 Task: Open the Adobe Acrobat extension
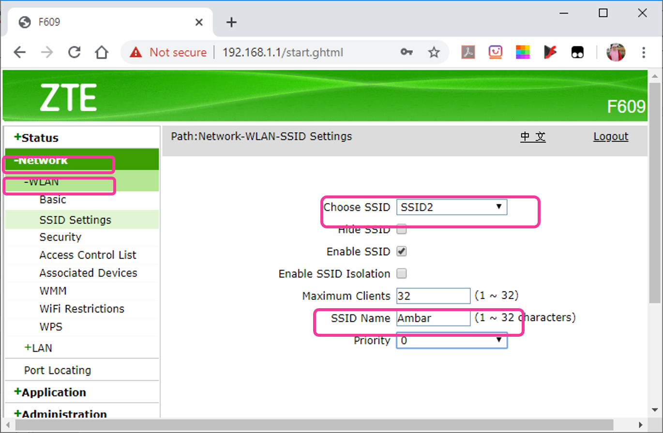pos(467,52)
